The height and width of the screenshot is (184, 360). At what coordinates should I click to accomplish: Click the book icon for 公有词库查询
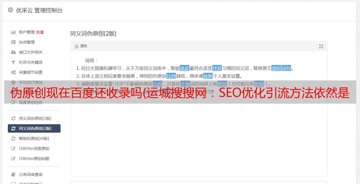point(13,175)
